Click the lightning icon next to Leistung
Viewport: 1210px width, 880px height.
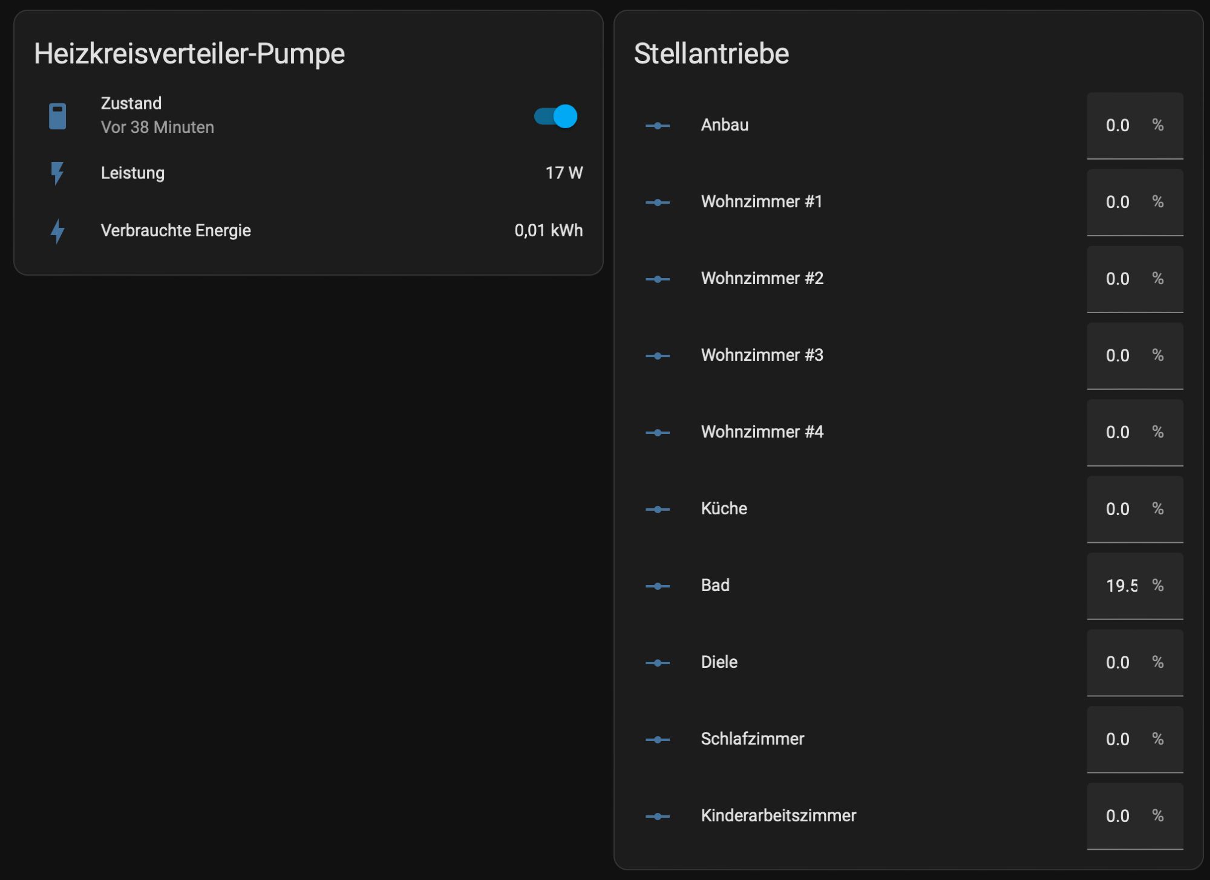(x=57, y=173)
